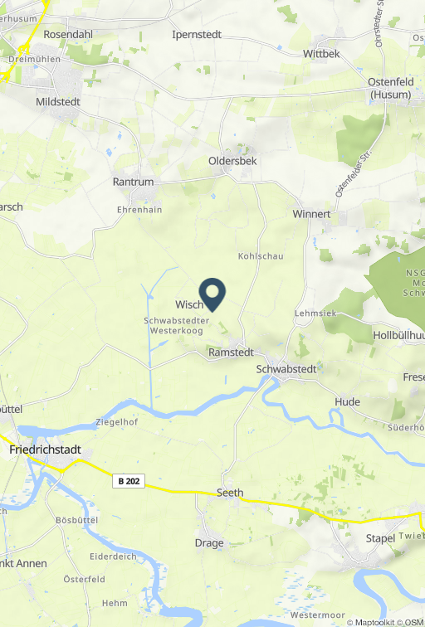Screen dimensions: 425x627
Task: Select the Hude place label
Action: (x=347, y=402)
